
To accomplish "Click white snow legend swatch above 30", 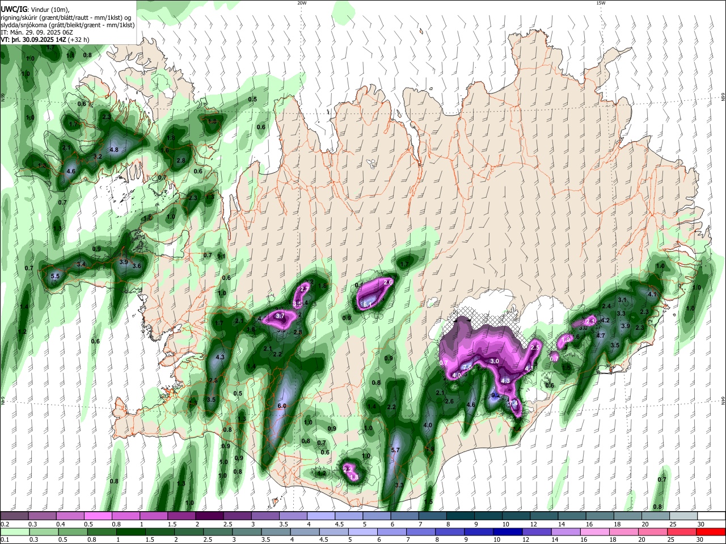I will point(711,516).
